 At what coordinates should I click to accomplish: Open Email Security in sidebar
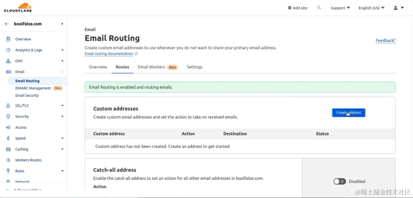[x=27, y=96]
